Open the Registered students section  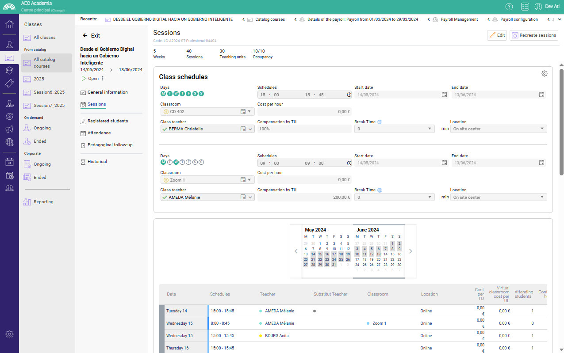(x=107, y=121)
